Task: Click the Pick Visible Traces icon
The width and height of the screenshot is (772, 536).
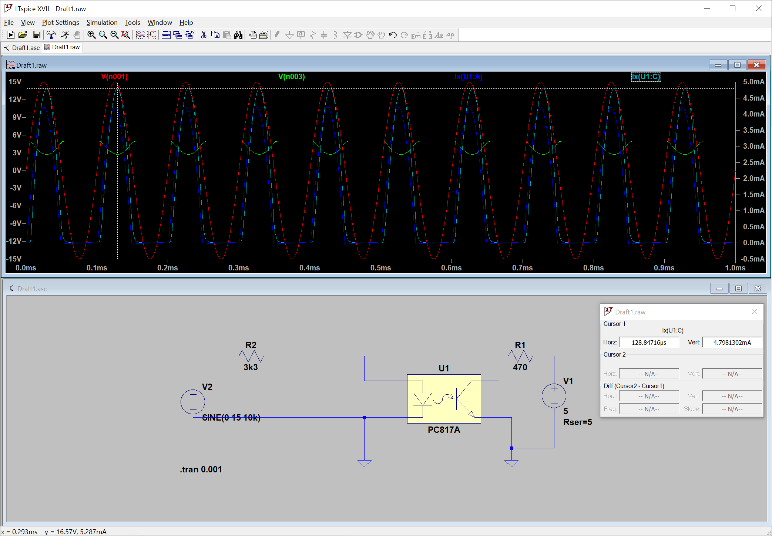Action: pos(152,35)
